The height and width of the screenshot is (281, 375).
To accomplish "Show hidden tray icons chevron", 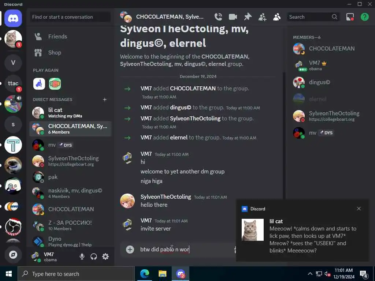I will click(310, 274).
